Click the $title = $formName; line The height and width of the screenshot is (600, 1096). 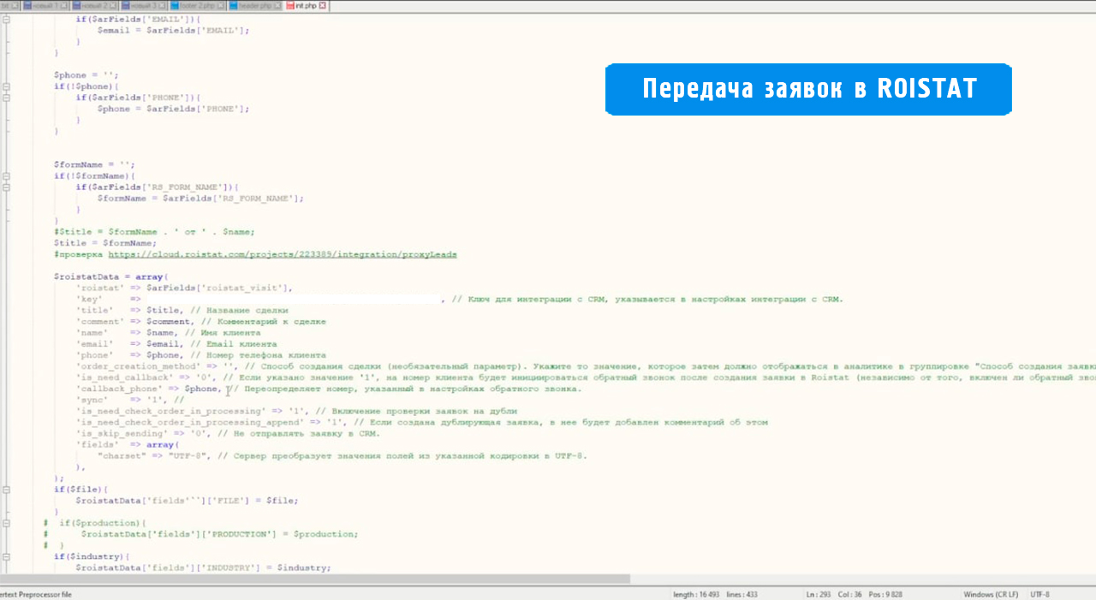[105, 243]
